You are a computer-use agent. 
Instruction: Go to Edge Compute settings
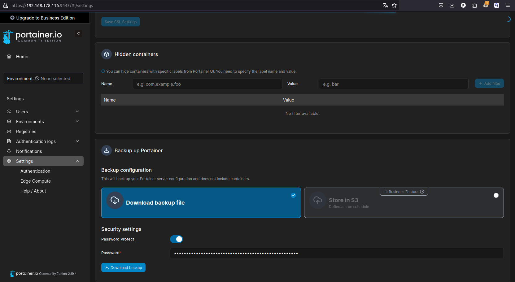(36, 181)
